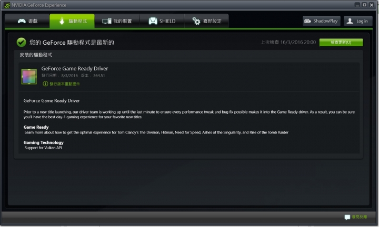Switch to the My Rig monitor tab
The width and height of the screenshot is (379, 227).
click(x=117, y=21)
